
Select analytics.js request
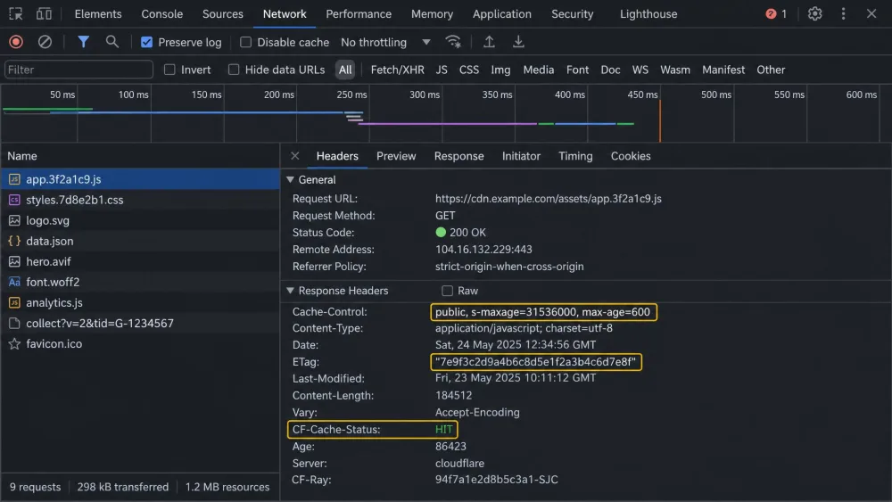(x=140, y=302)
